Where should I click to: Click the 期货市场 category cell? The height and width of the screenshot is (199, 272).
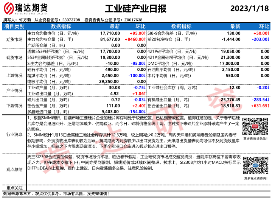(14, 39)
